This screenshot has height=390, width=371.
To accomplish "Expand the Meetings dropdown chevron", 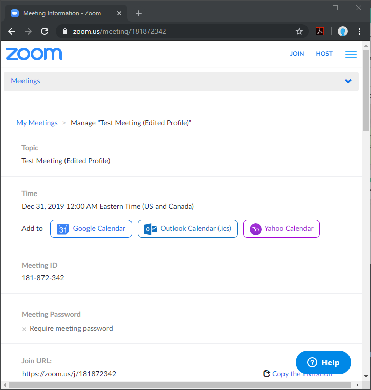I will click(x=348, y=81).
